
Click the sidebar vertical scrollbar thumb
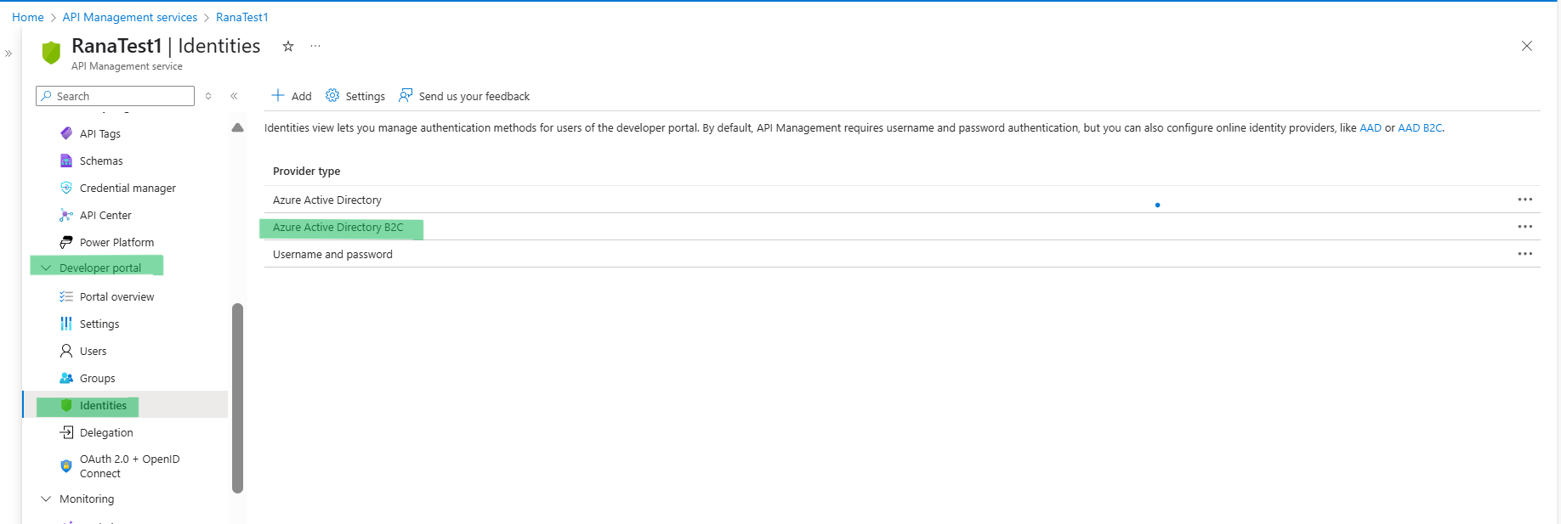tap(238, 397)
